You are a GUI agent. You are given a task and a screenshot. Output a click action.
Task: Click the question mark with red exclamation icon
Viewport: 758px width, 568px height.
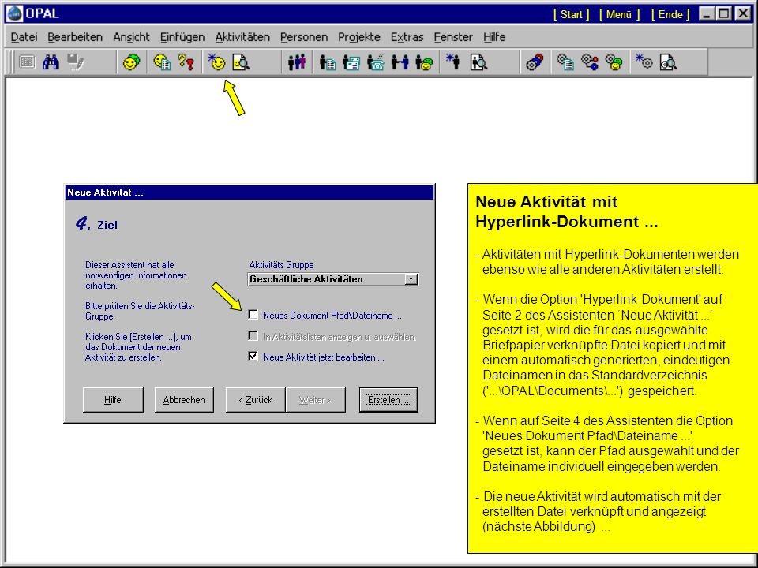pyautogui.click(x=186, y=62)
